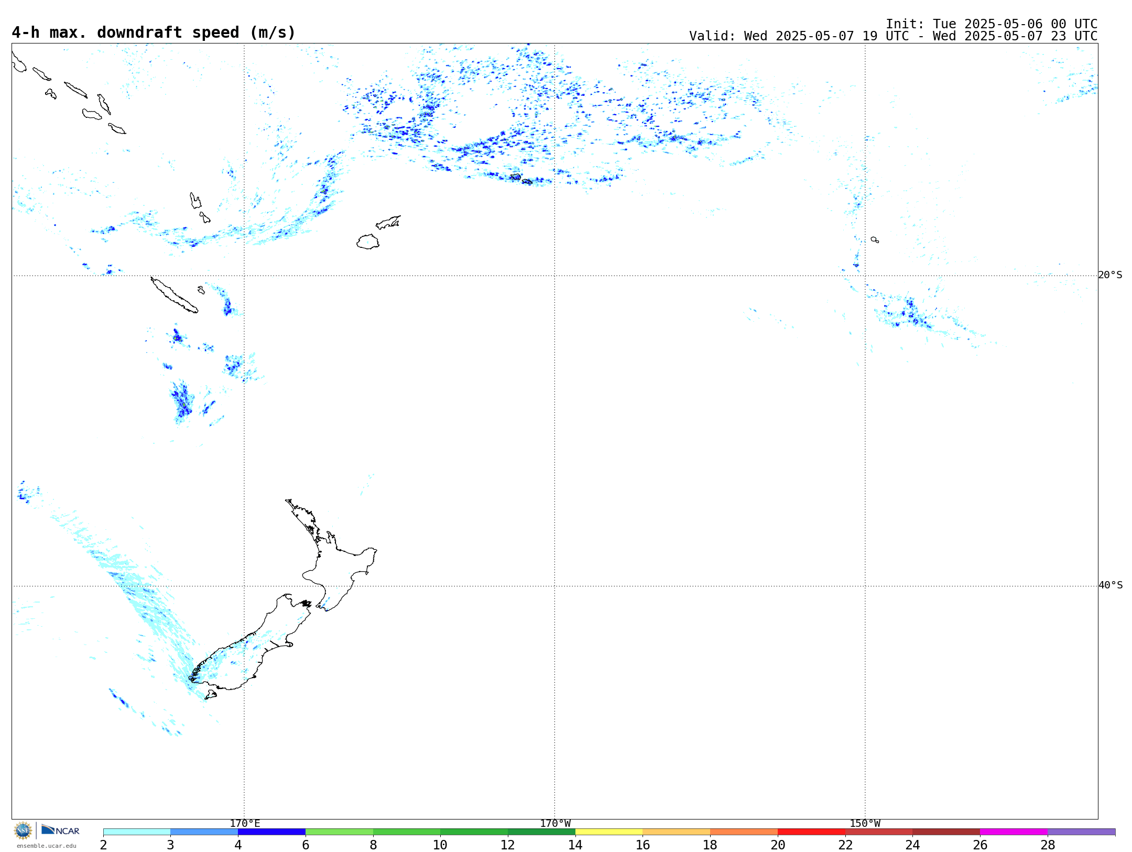Select the light blue 3–4 m/s swatch
This screenshot has width=1132, height=852.
click(204, 832)
